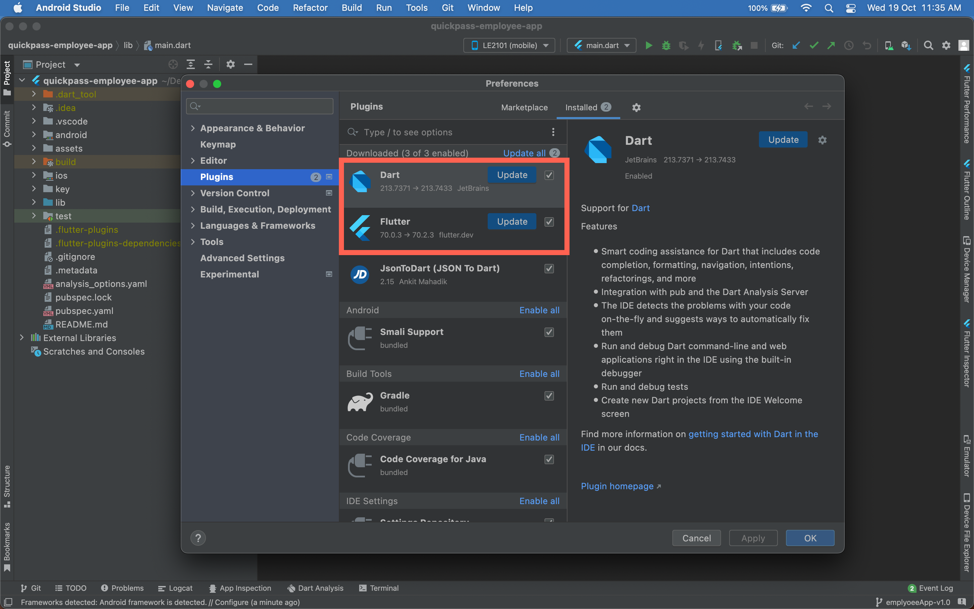Open the Logcat tool window

coord(176,588)
